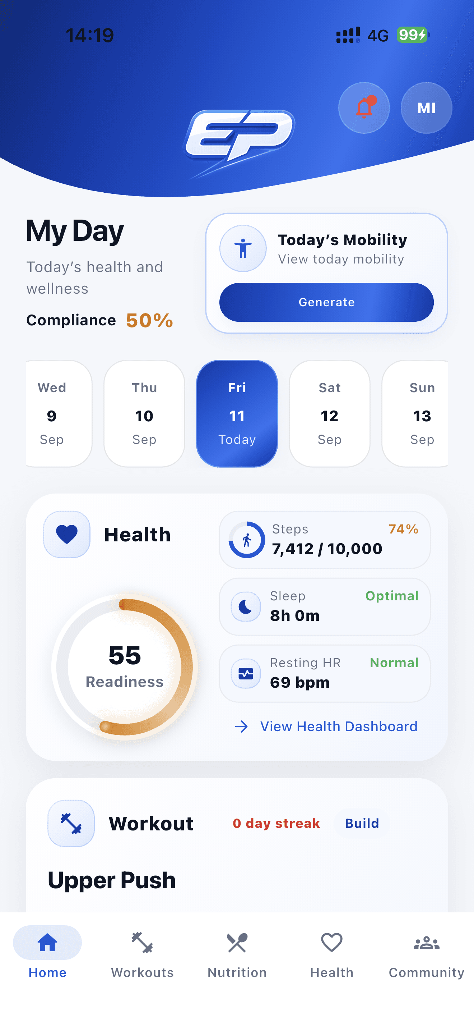
Task: Open the Steps 7,412 / 10,000 card
Action: (325, 540)
